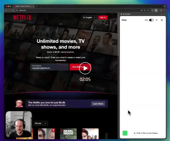Image resolution: width=170 pixels, height=141 pixels.
Task: Open the browser three-dot menu
Action: tap(165, 10)
